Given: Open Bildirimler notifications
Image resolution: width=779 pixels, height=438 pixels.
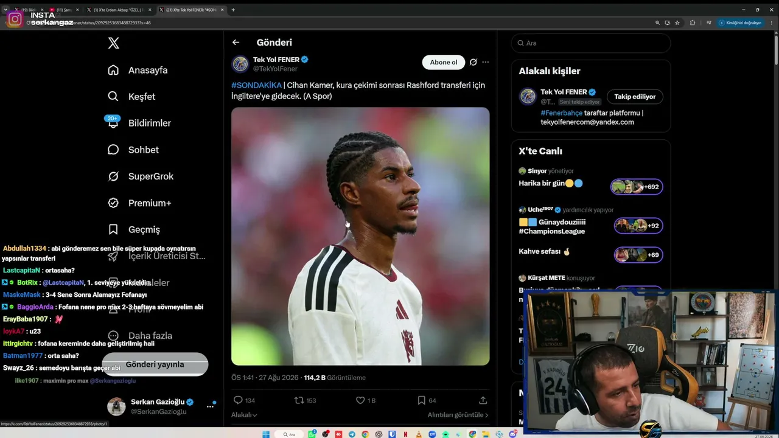Looking at the screenshot, I should coord(139,123).
